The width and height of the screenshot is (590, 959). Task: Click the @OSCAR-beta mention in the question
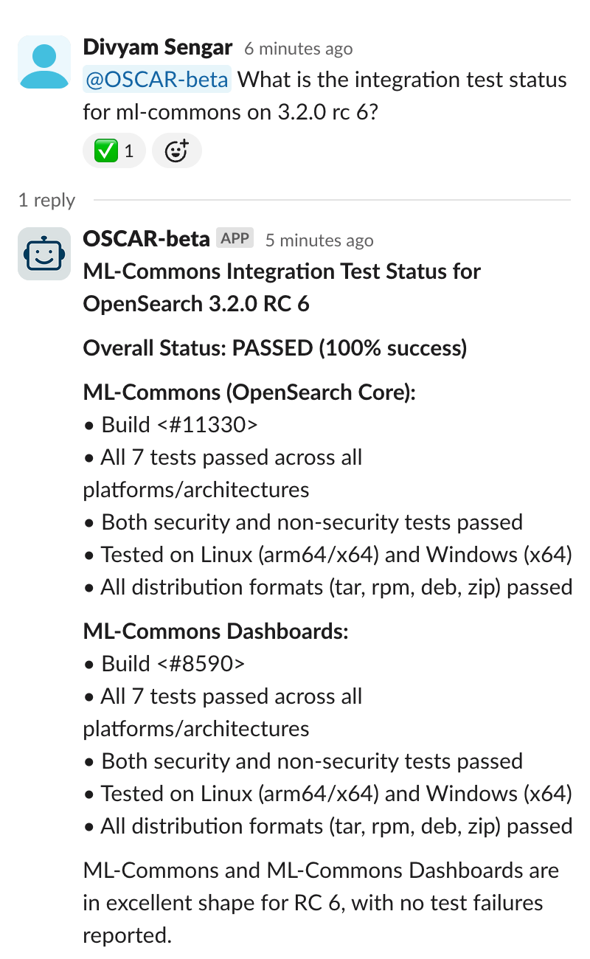157,80
